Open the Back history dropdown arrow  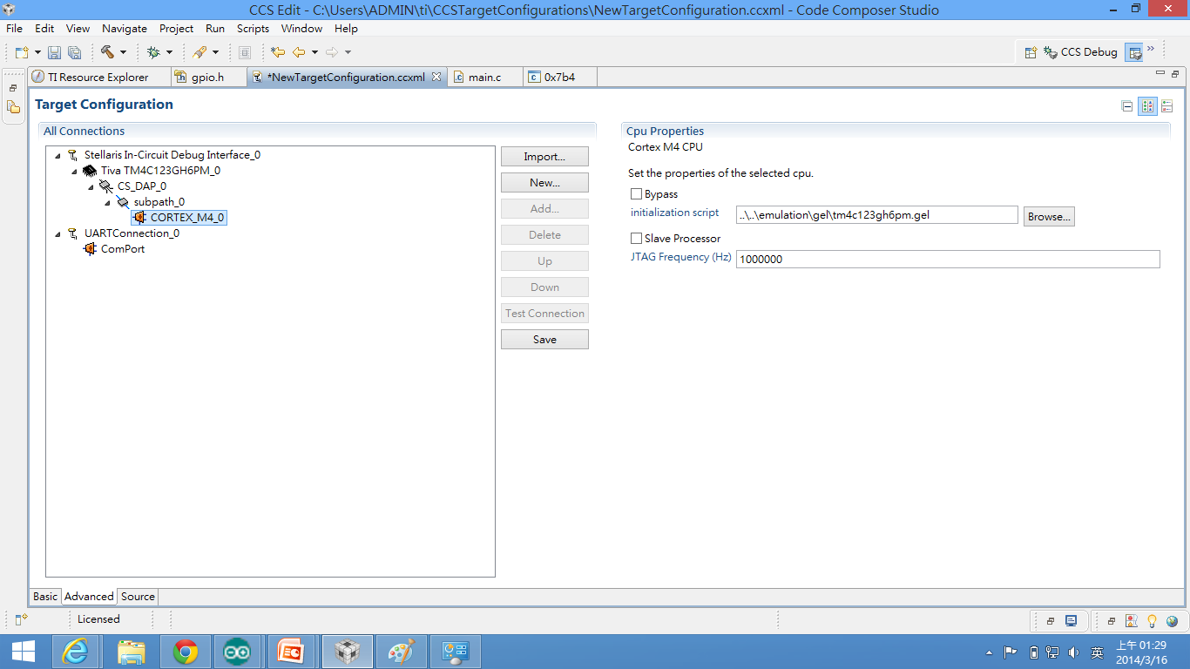[x=314, y=53]
